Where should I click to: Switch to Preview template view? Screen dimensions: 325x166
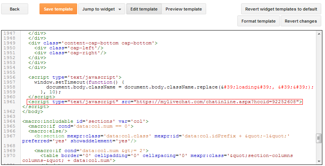pos(184,9)
